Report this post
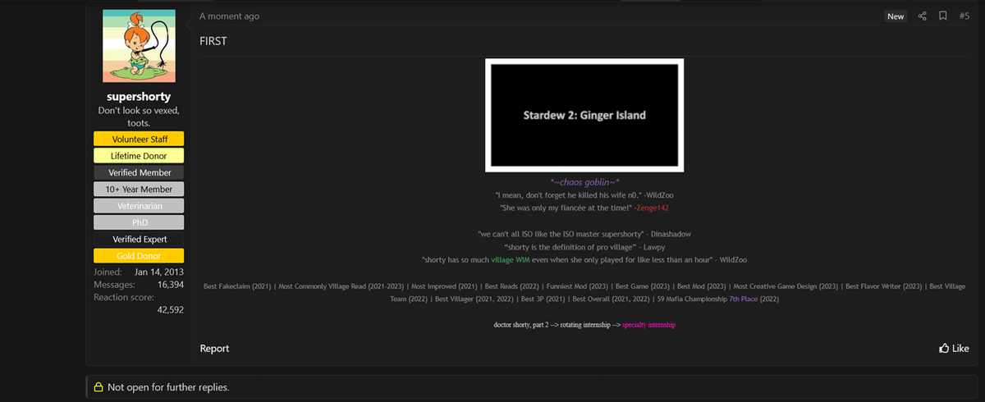The image size is (985, 402). coord(214,349)
